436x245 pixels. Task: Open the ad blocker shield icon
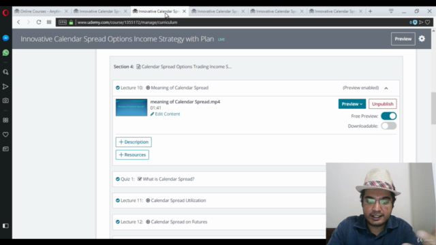pyautogui.click(x=415, y=22)
